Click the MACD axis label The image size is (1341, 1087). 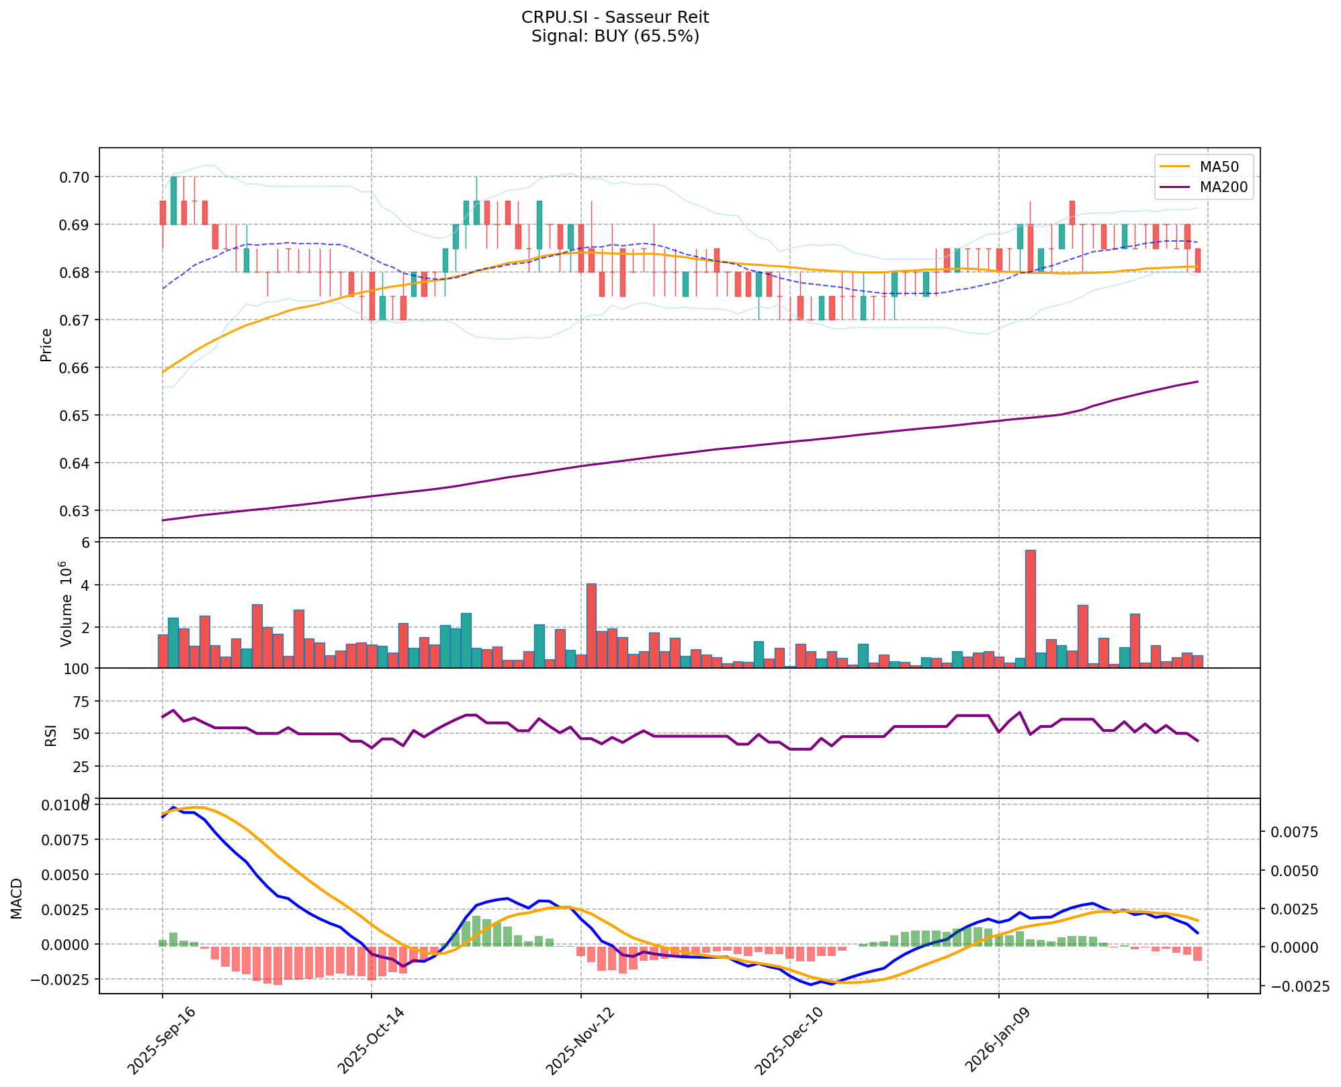[x=17, y=898]
